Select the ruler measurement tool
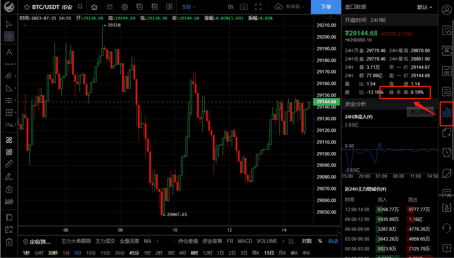 pyautogui.click(x=9, y=164)
